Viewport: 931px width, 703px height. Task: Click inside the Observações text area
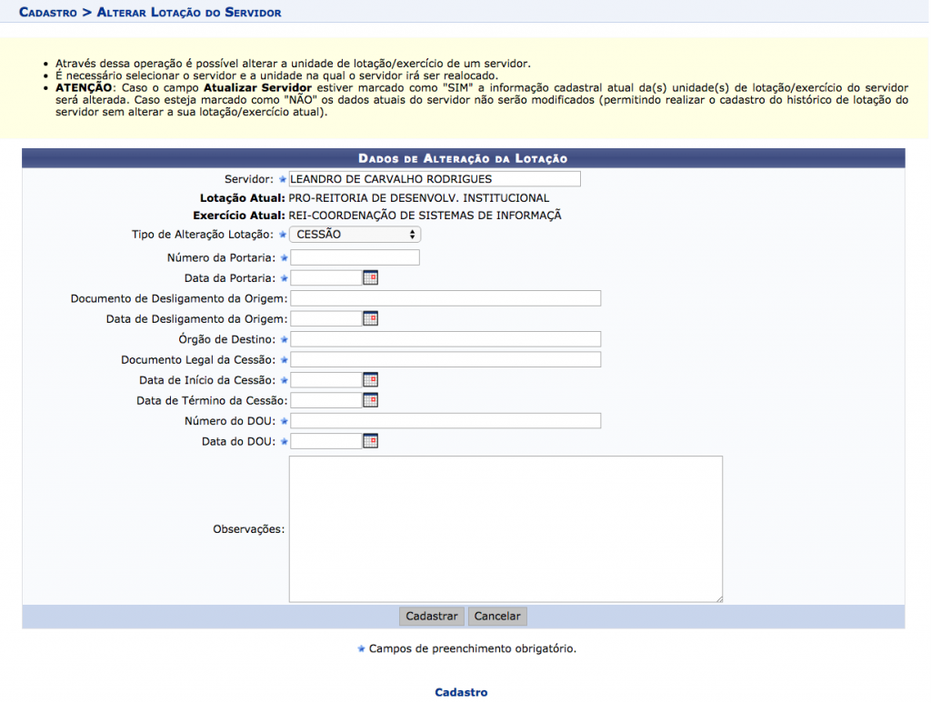coord(506,528)
